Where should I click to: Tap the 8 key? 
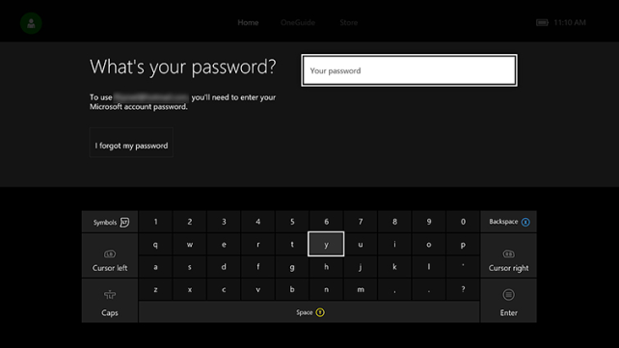(394, 222)
